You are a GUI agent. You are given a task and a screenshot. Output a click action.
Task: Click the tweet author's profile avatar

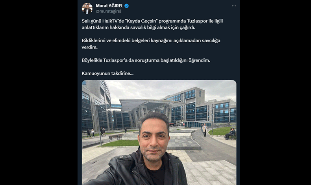(x=87, y=8)
